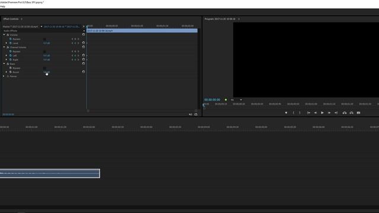Add keyframe for Volume Bypass

(x=75, y=39)
